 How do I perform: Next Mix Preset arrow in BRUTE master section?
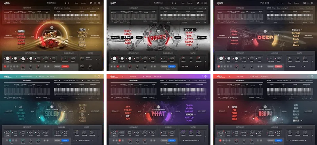coord(198,66)
